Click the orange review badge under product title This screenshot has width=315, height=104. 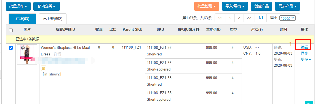coord(44,68)
